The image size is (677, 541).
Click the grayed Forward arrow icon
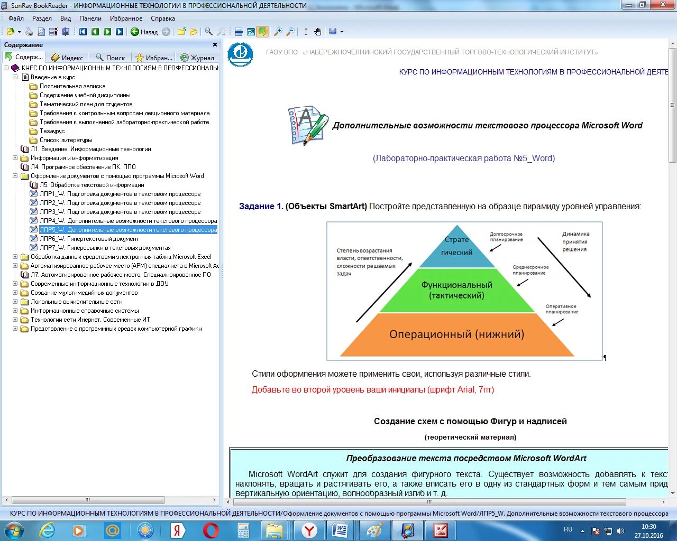click(166, 32)
